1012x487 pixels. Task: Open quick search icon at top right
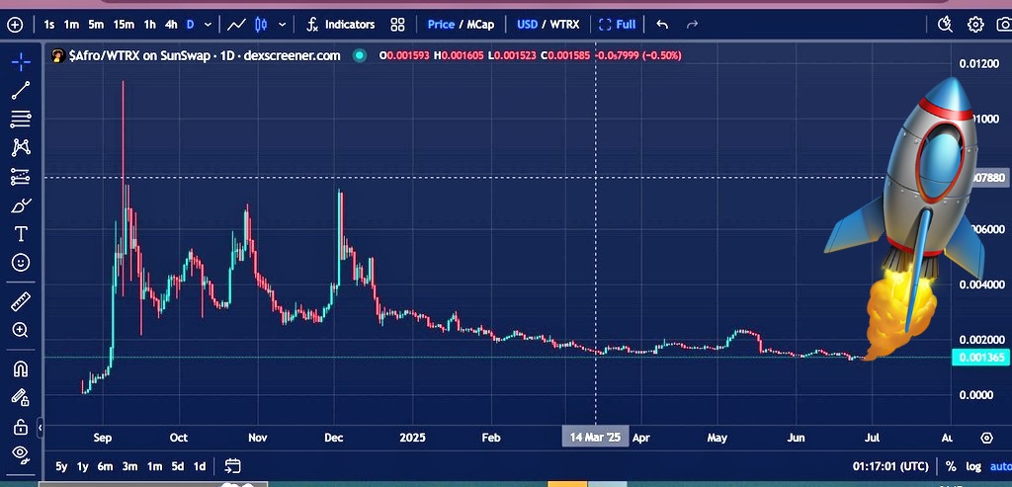[x=945, y=25]
